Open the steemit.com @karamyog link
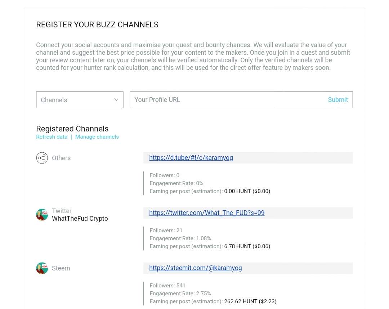The width and height of the screenshot is (389, 309). click(196, 268)
